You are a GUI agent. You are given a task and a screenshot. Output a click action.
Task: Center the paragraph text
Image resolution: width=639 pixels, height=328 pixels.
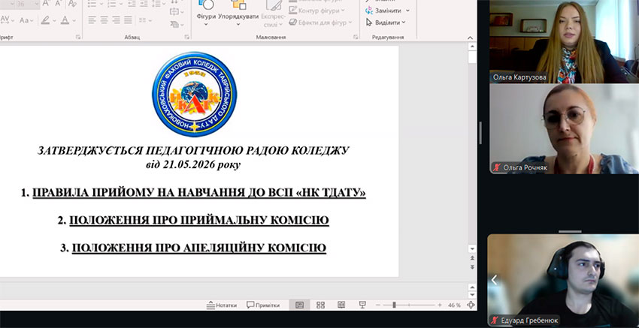coord(104,20)
